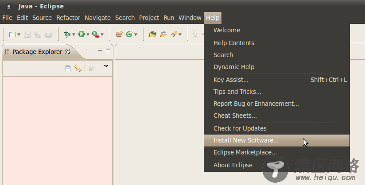Open the Edit menu
The height and width of the screenshot is (185, 365).
tap(22, 18)
